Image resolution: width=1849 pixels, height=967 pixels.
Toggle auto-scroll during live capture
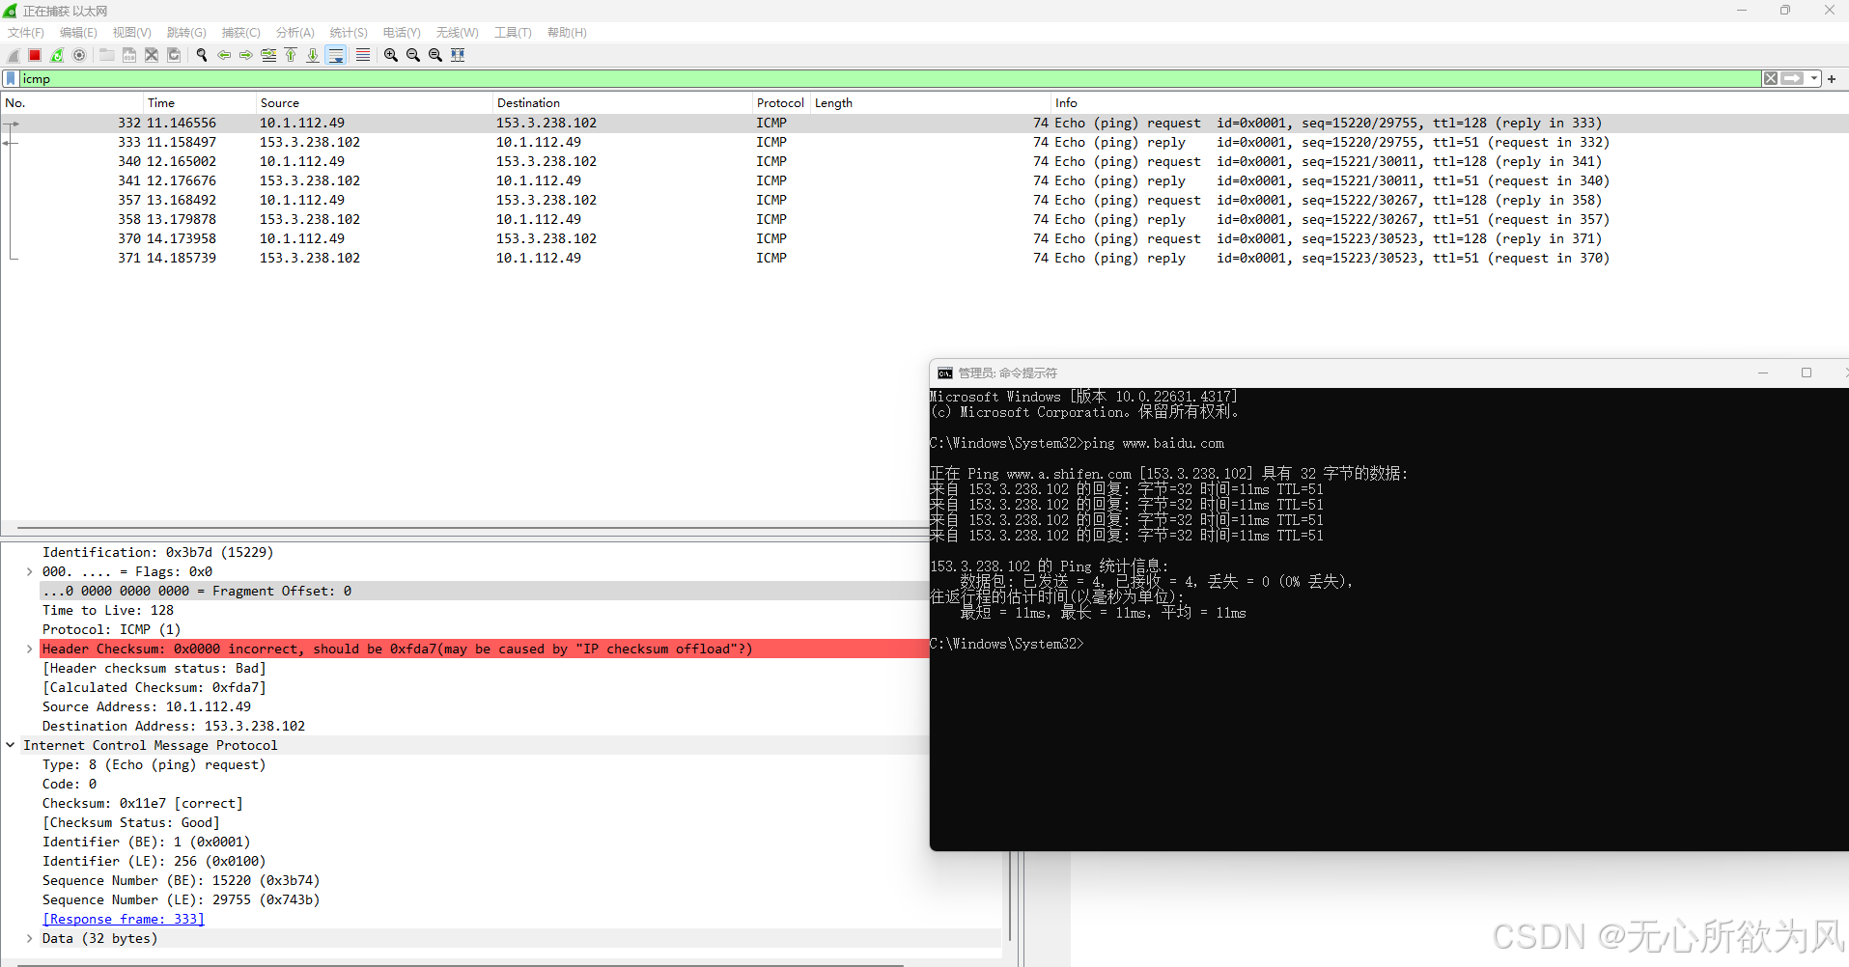coord(336,55)
